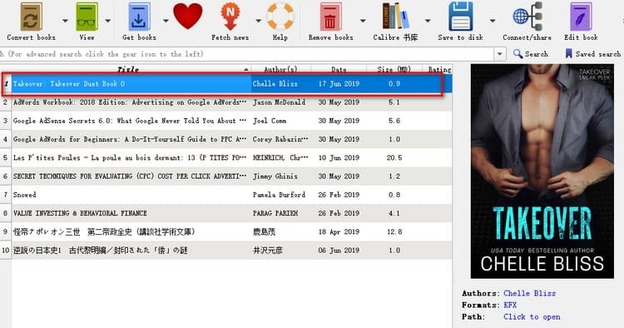Click into the search input field
Screen dimensions: 624x328
coord(247,54)
